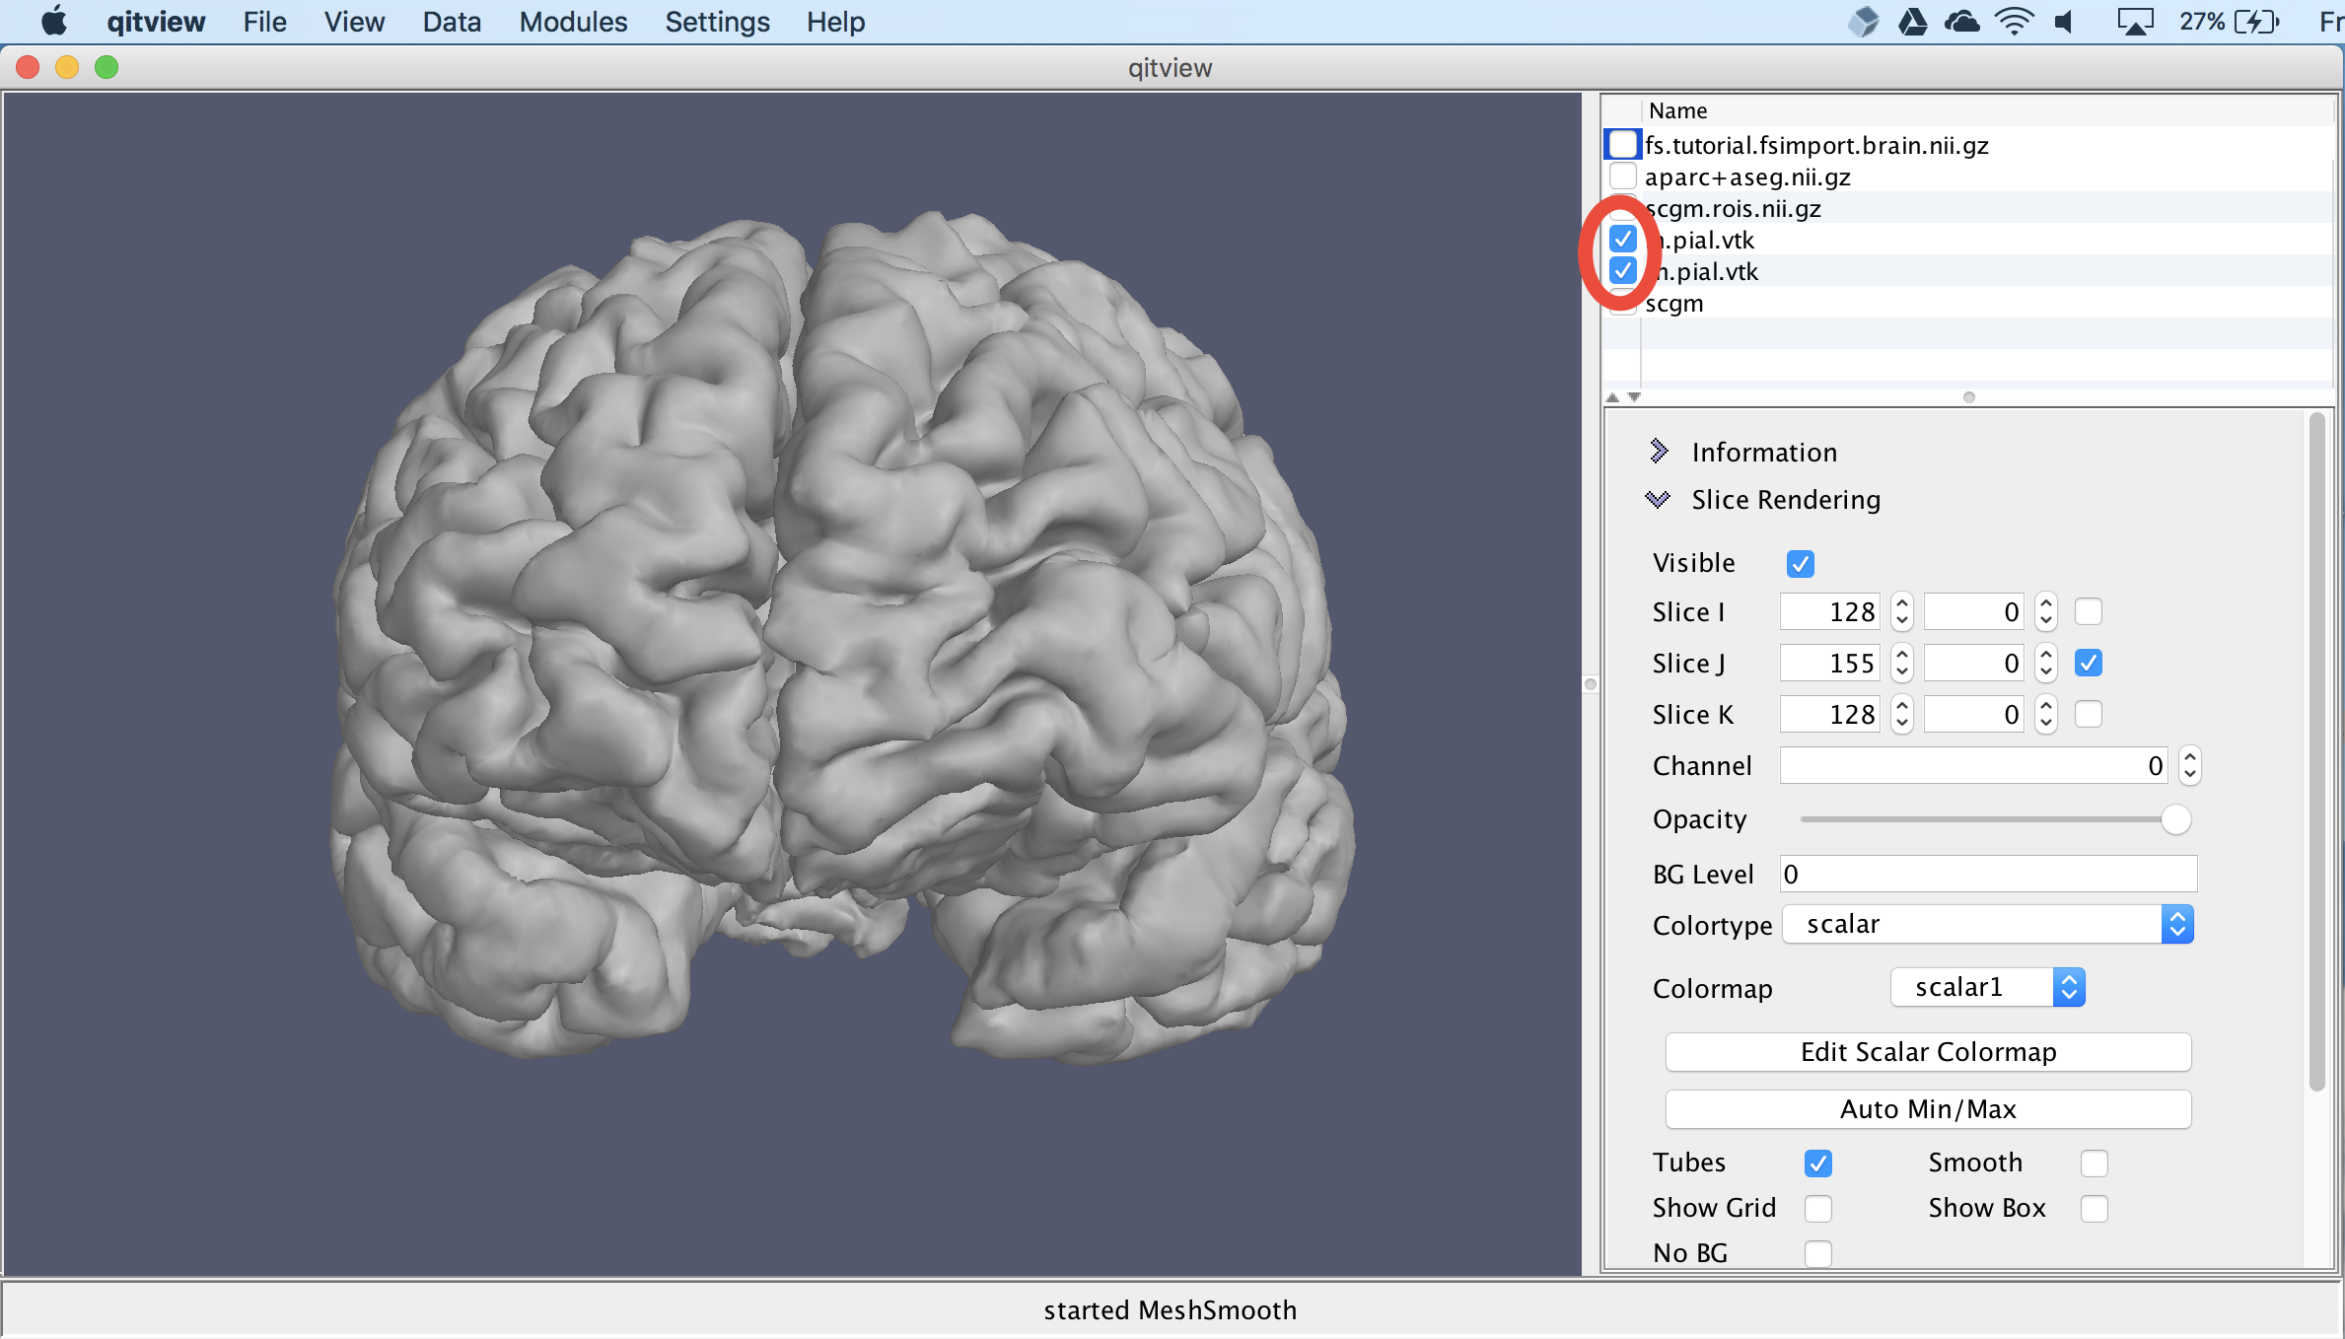Click the Google Drive menu bar icon
The height and width of the screenshot is (1339, 2345).
pos(1912,21)
